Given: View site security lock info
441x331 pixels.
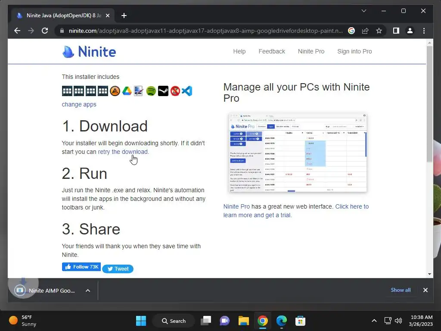Looking at the screenshot, I should [x=62, y=31].
